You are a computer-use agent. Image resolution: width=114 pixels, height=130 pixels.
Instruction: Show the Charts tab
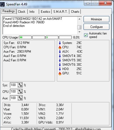(75, 12)
